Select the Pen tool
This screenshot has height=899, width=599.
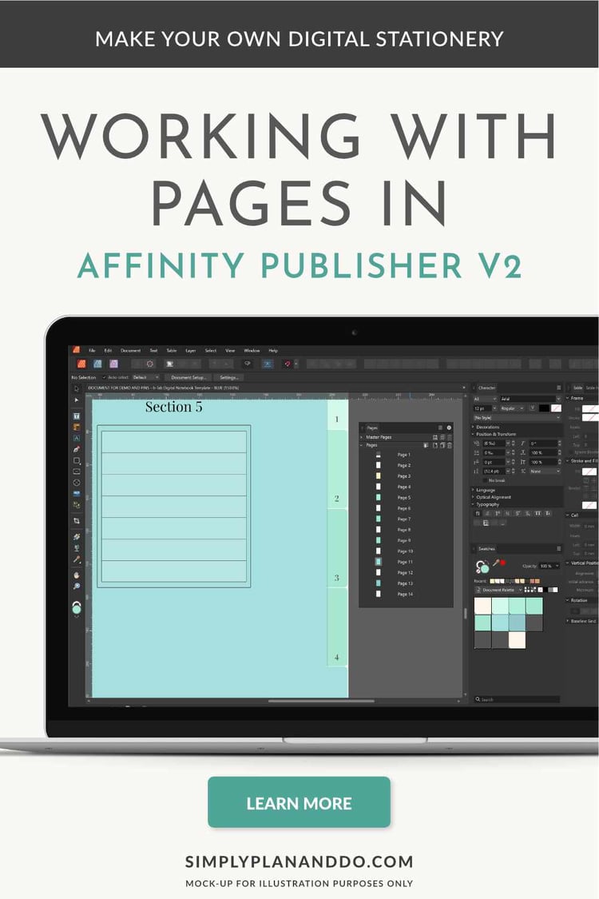[x=76, y=449]
